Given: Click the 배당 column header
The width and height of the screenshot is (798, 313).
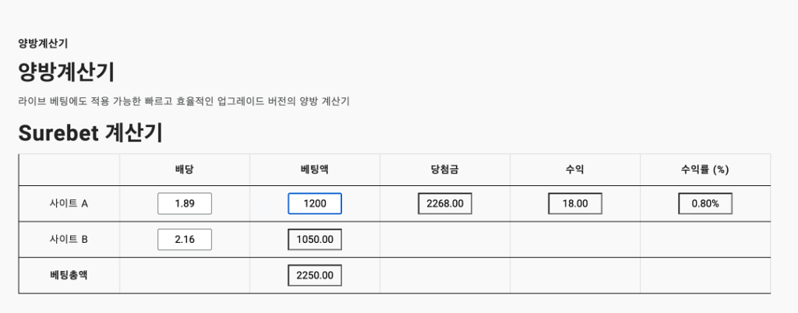Looking at the screenshot, I should click(x=185, y=169).
